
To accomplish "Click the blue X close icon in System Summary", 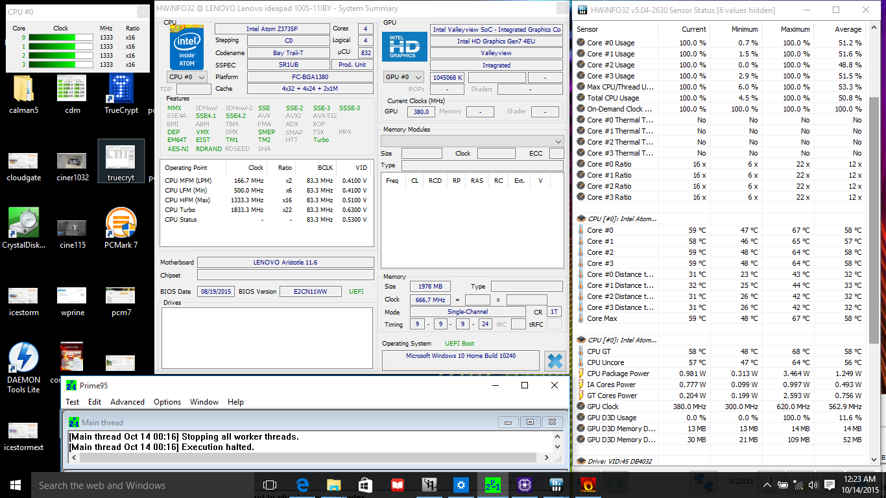I will [555, 361].
